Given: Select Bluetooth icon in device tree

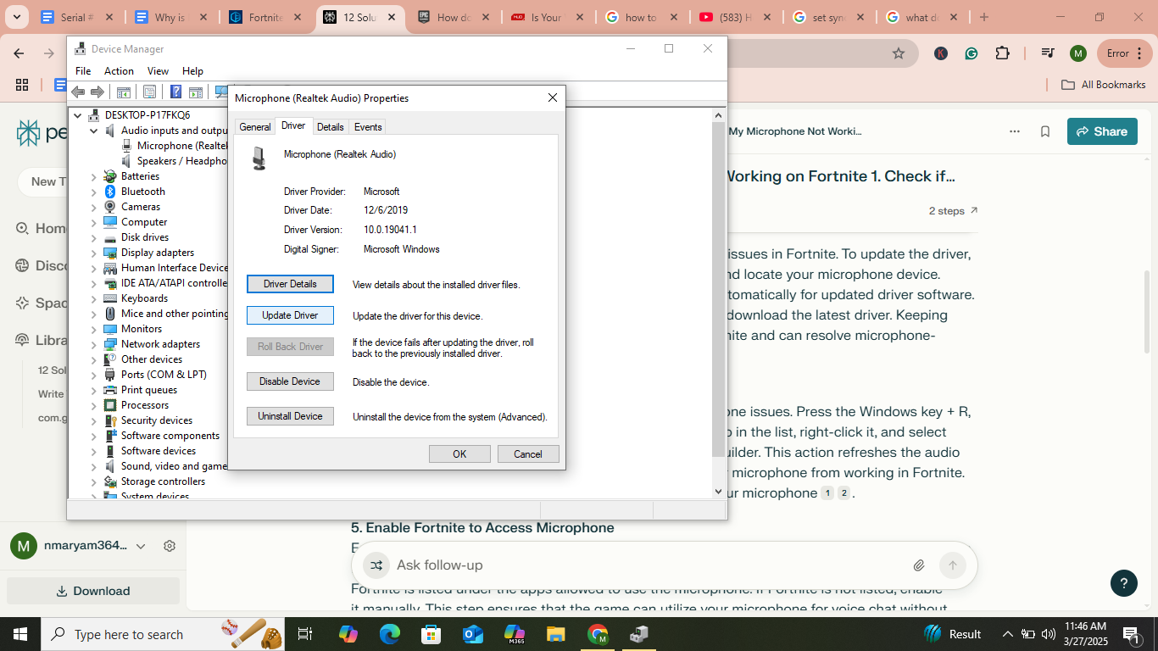Looking at the screenshot, I should [x=109, y=192].
